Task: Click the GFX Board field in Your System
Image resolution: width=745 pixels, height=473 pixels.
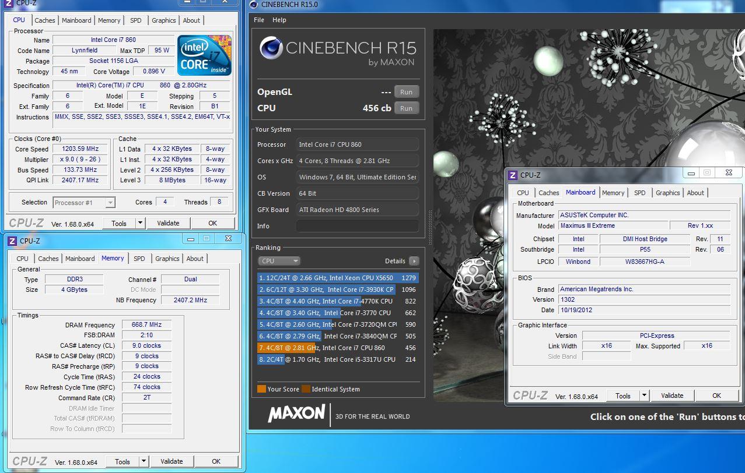Action: pyautogui.click(x=357, y=210)
